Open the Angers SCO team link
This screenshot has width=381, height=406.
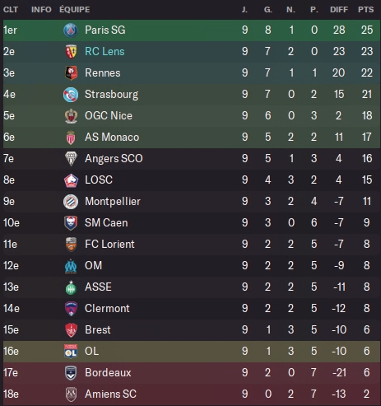click(x=114, y=159)
